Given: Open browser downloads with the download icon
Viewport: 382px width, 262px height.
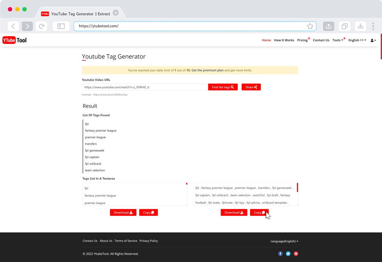Looking at the screenshot, I should [x=360, y=26].
